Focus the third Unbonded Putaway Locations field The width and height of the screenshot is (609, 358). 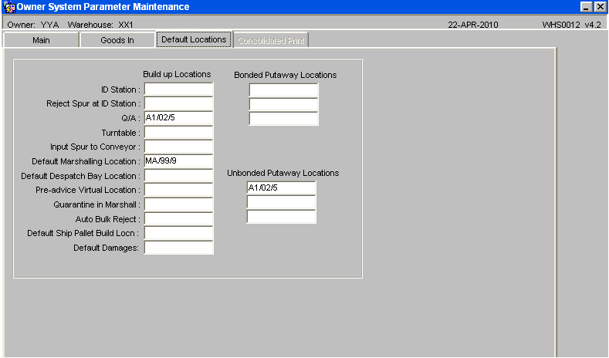pos(281,217)
